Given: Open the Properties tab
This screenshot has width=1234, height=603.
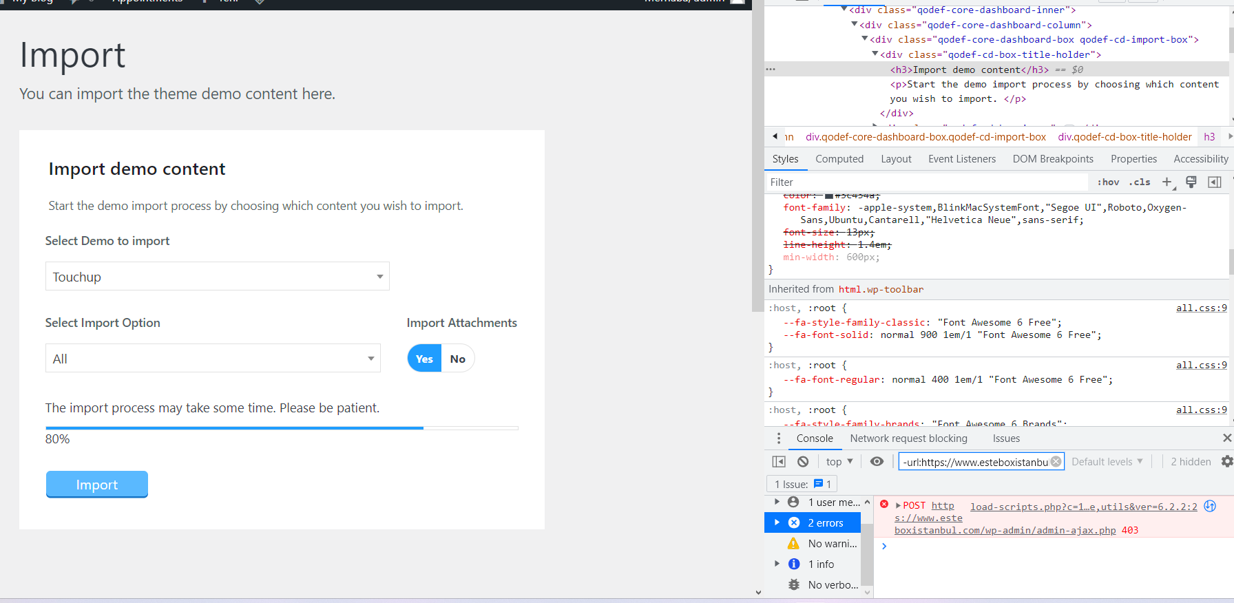Looking at the screenshot, I should click(x=1133, y=159).
